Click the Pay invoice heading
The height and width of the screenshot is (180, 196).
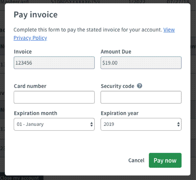[36, 15]
